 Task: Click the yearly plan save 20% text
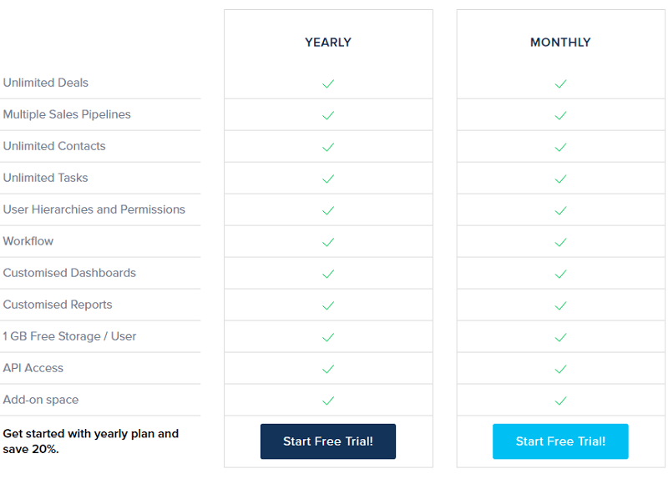point(90,441)
